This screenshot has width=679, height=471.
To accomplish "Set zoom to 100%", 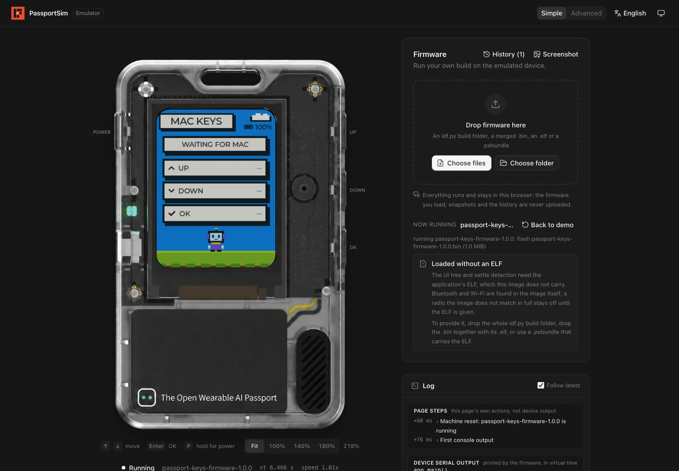I will pyautogui.click(x=277, y=446).
